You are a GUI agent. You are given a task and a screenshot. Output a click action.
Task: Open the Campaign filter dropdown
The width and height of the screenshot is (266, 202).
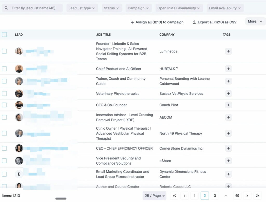click(138, 8)
